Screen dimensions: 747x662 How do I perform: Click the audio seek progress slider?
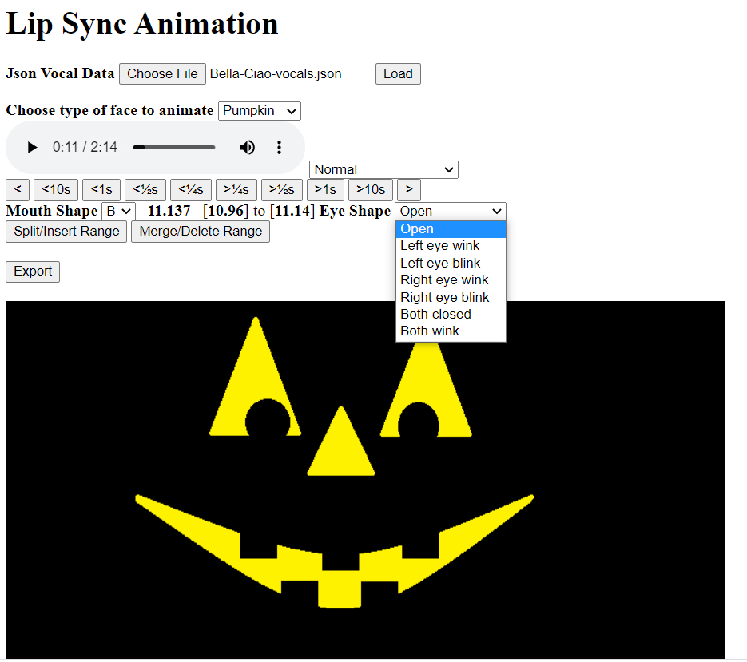[174, 147]
